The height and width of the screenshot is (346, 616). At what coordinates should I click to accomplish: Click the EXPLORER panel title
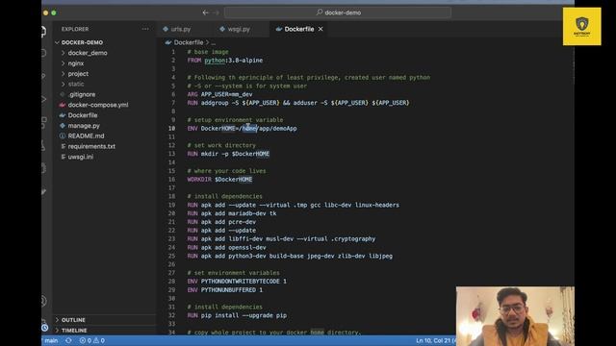click(75, 29)
